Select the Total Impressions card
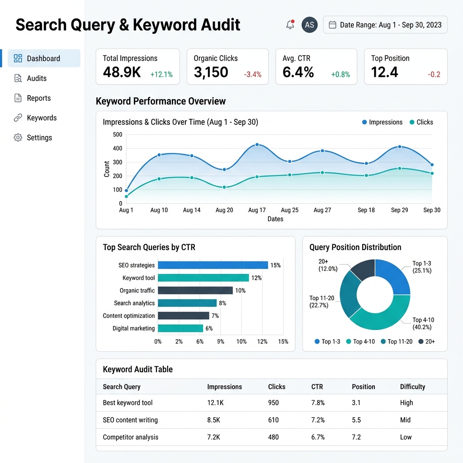The height and width of the screenshot is (463, 463). click(x=138, y=67)
